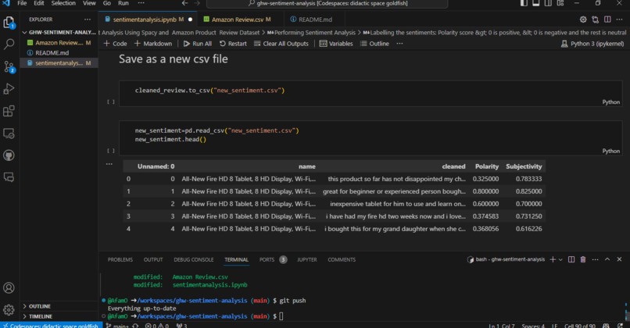Screen dimensions: 630x328
Task: Toggle the bottom panel layout icon
Action: click(x=536, y=3)
